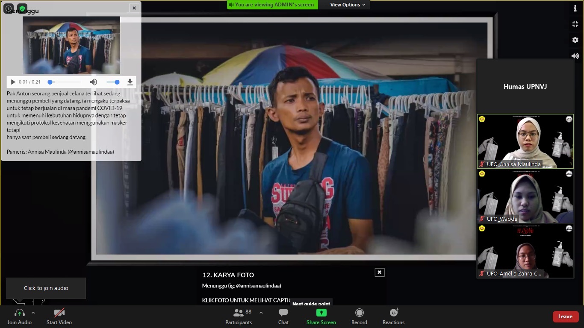This screenshot has width=584, height=328.
Task: Expand audio options arrow beside Join Audio
Action: coord(33,313)
